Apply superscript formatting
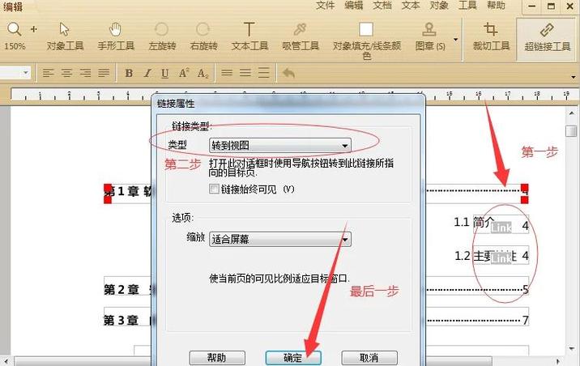Image resolution: width=580 pixels, height=366 pixels. (x=184, y=73)
